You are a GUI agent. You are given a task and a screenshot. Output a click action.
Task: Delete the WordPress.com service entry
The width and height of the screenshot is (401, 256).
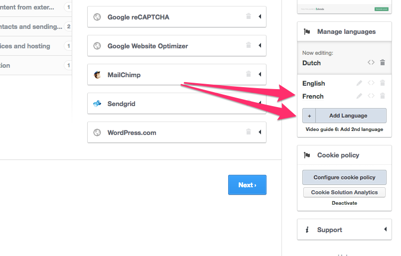click(x=248, y=132)
